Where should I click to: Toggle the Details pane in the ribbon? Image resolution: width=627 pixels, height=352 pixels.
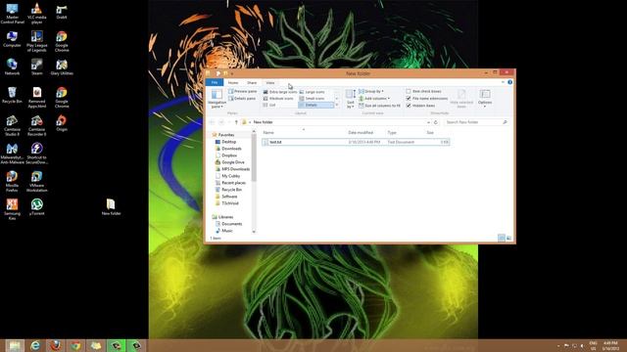[242, 98]
